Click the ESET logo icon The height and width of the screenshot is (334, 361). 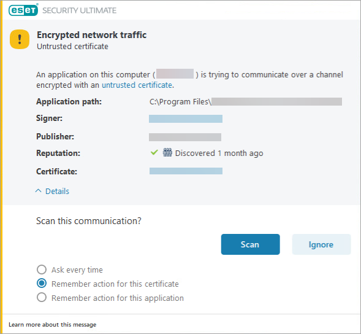[23, 10]
